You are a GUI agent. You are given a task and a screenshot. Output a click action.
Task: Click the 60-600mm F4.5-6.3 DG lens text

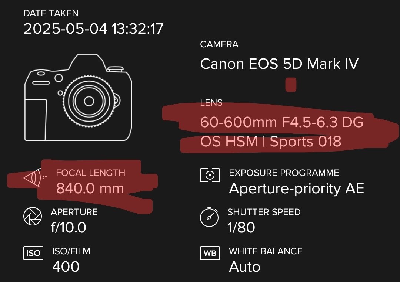click(x=281, y=122)
